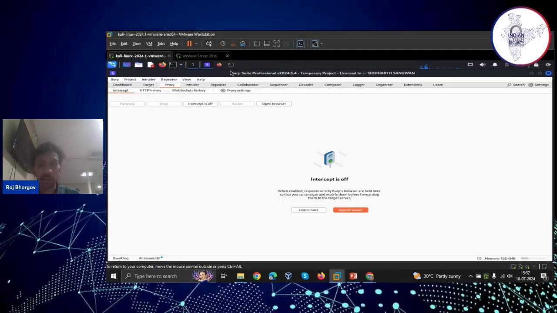Open the snapshot manager icon in VMware toolbar
This screenshot has height=313, width=557.
[x=243, y=43]
